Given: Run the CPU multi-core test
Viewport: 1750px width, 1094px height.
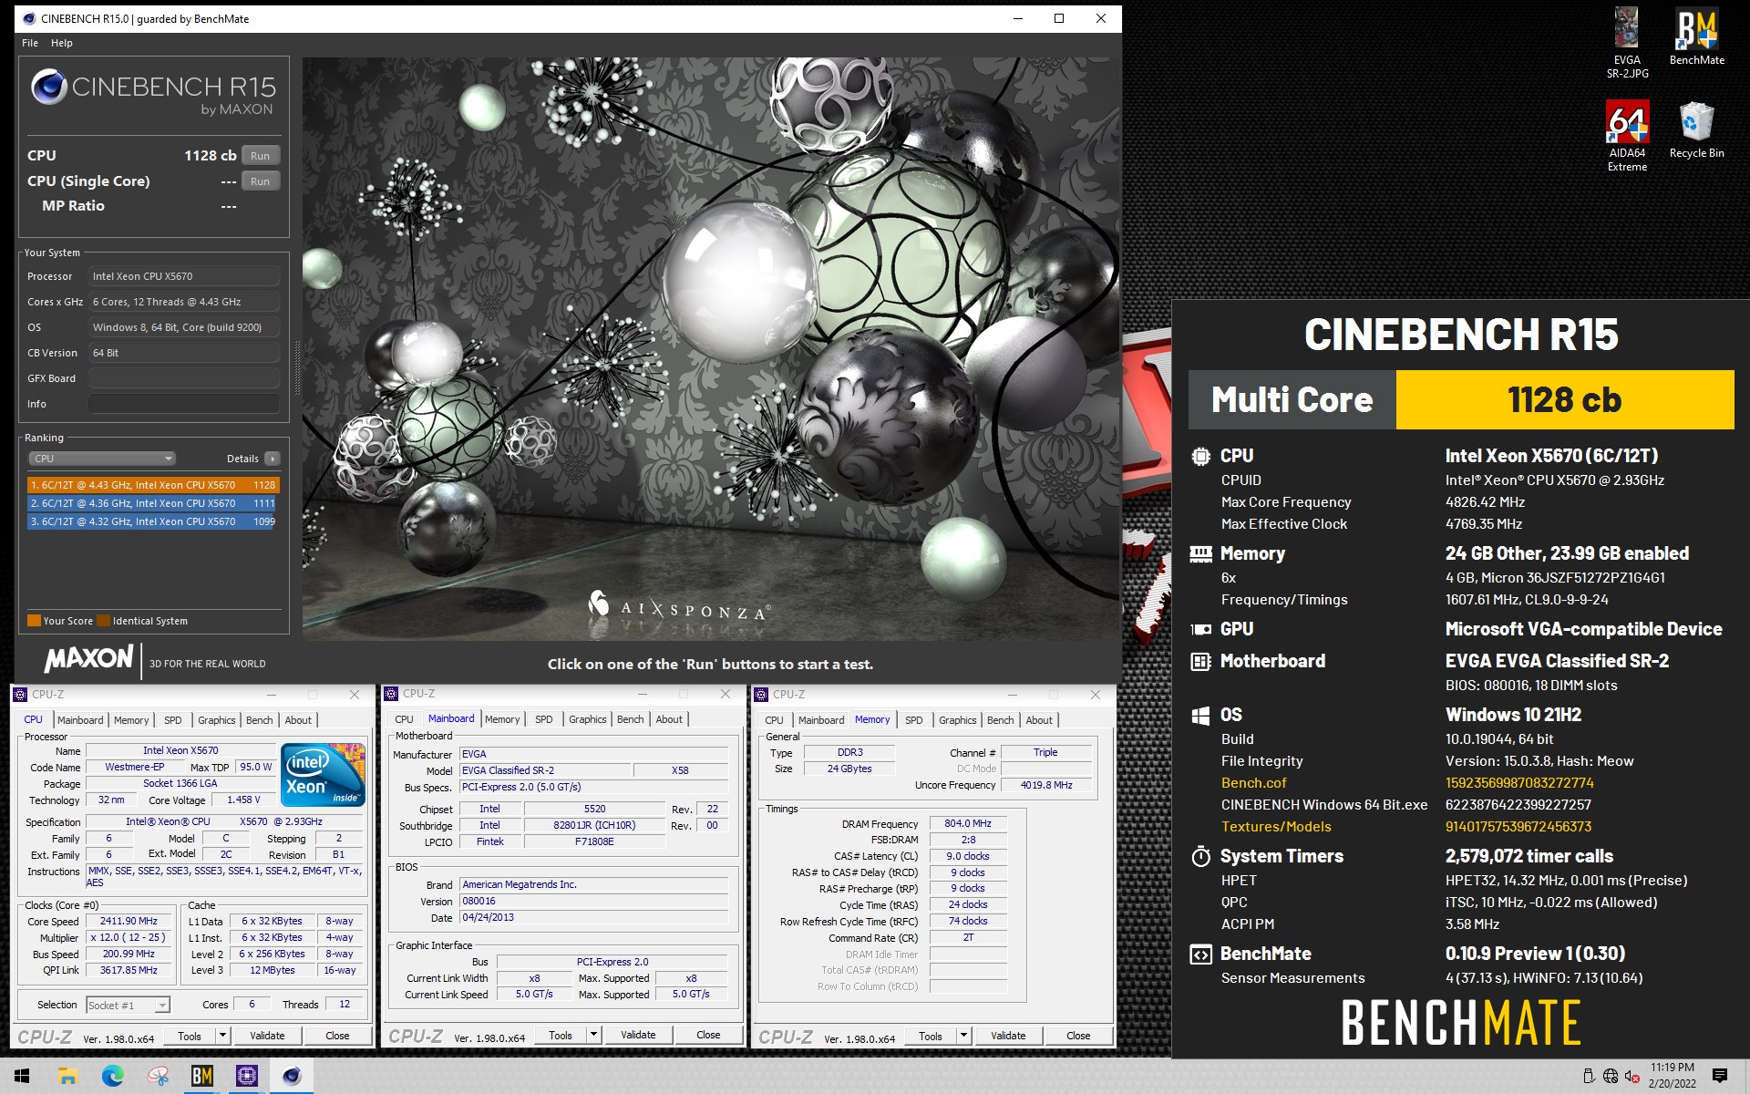Looking at the screenshot, I should 261,156.
